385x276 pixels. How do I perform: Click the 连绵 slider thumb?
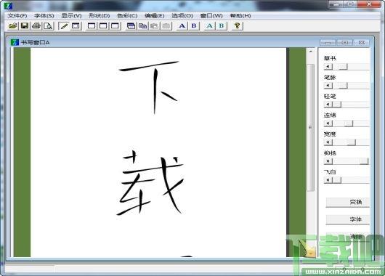[349, 123]
